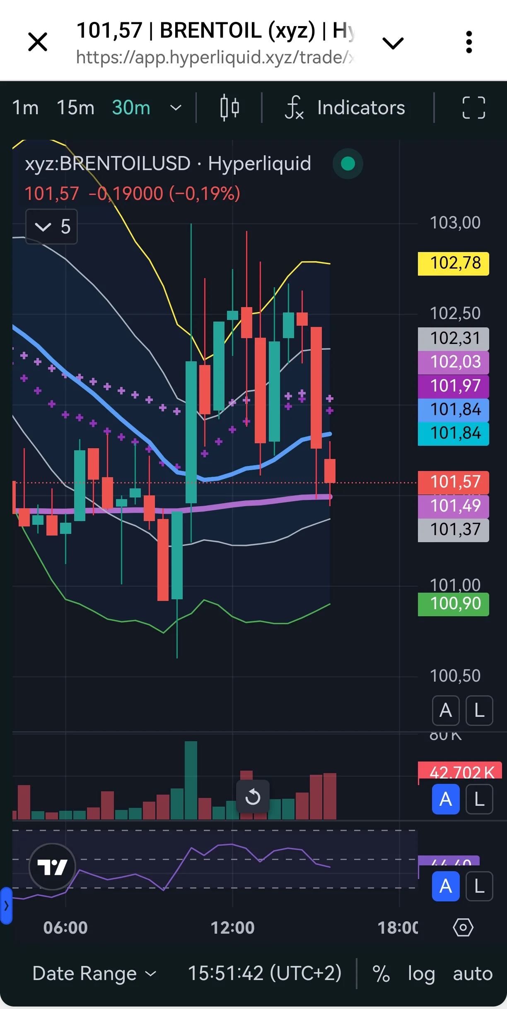The width and height of the screenshot is (507, 1009).
Task: Open chart settings hexagon gear icon
Action: [463, 927]
